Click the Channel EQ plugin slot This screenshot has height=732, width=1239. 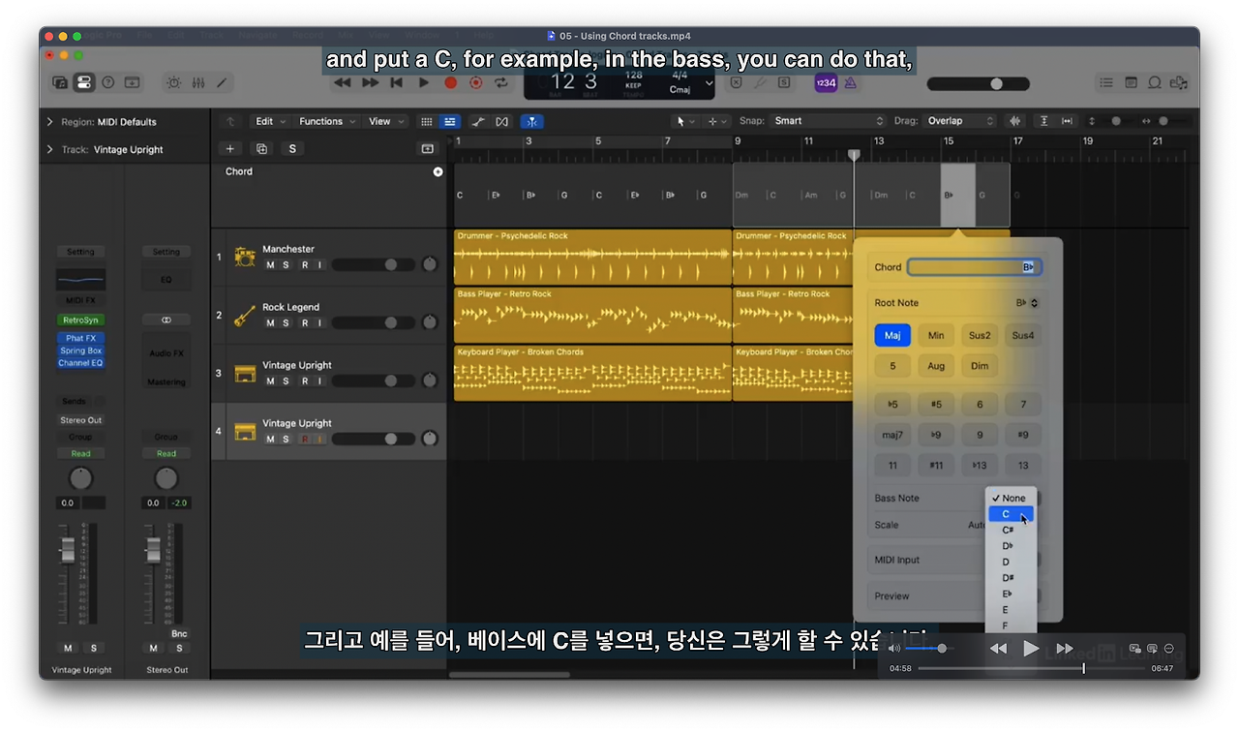[x=80, y=363]
